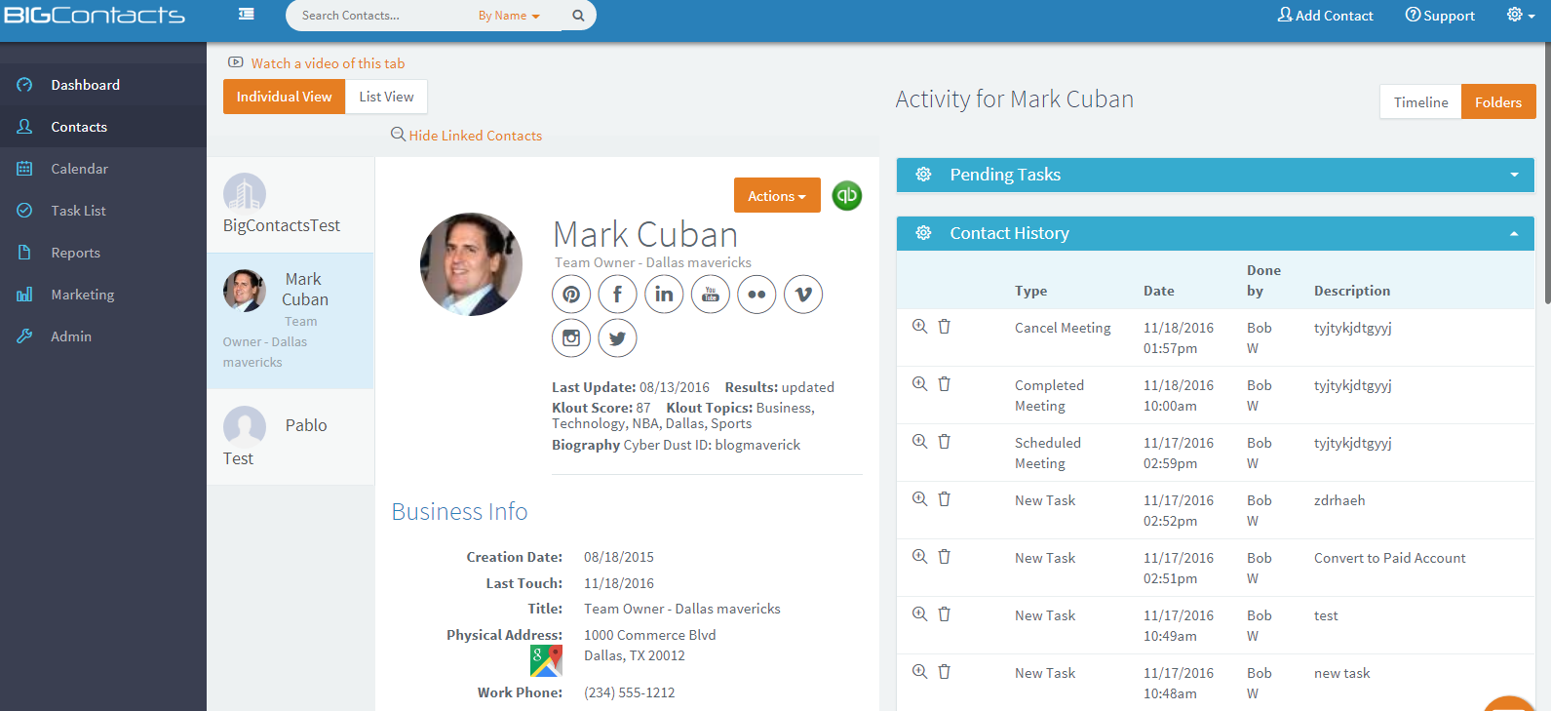
Task: Click the Contact History gear icon
Action: coord(923,233)
